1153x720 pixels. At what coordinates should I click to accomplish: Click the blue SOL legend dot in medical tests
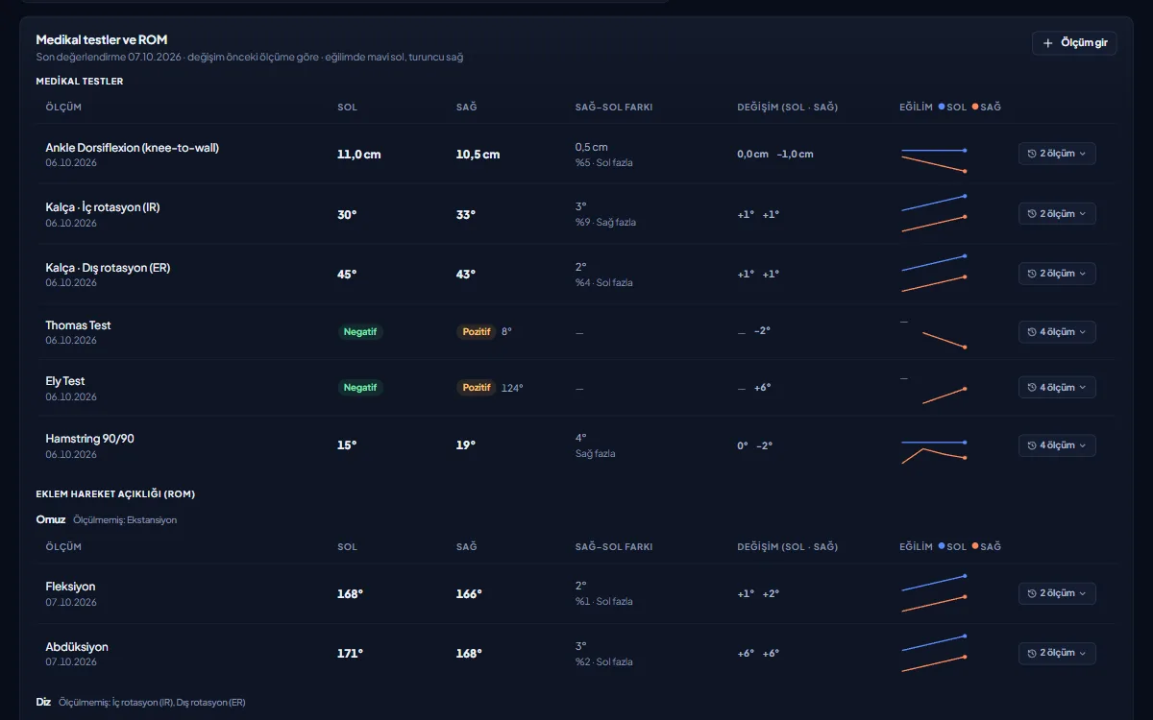[x=942, y=107]
